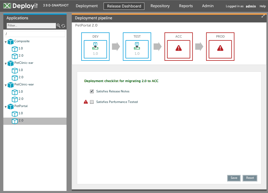Check Satisfies Performance Tested checkbox
The width and height of the screenshot is (268, 193).
coord(92,102)
